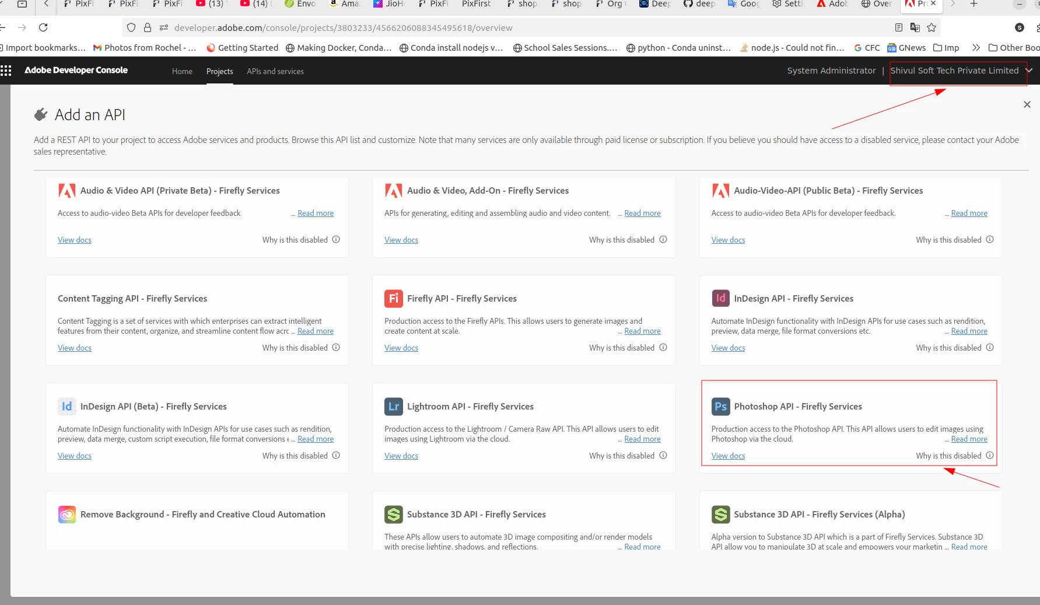The height and width of the screenshot is (605, 1040).
Task: Click Why is this disabled on Audio & Video Add-On card
Action: [622, 240]
